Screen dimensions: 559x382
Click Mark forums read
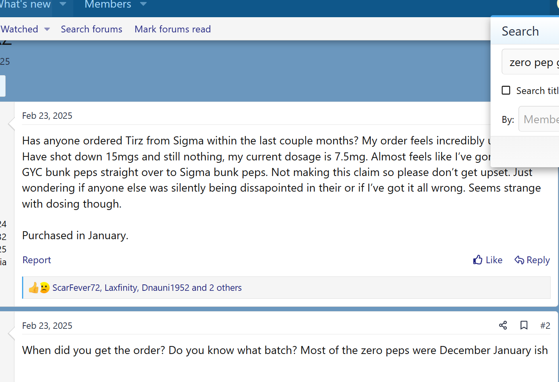173,29
